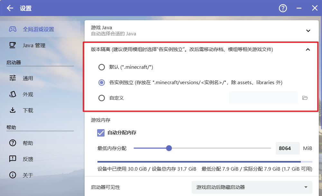
Task: Click the appearance icon beside 外观
Action: 12,94
